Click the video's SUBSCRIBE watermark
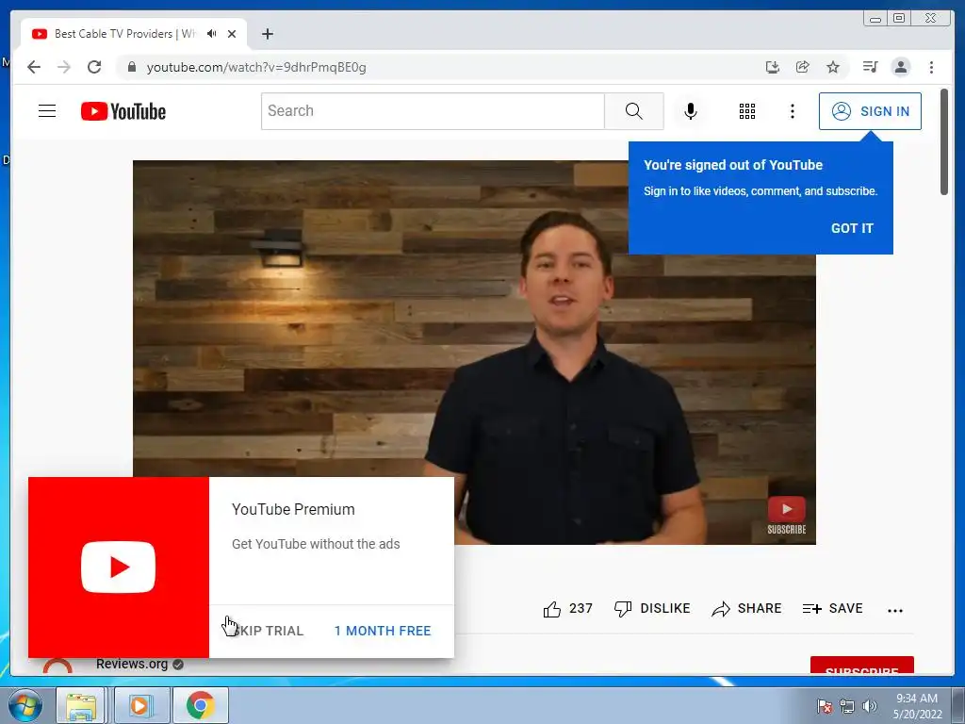Image resolution: width=965 pixels, height=724 pixels. [786, 516]
